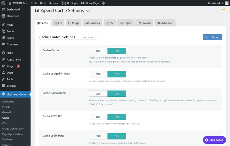230x146 pixels.
Task: Click the Pages icon in sidebar
Action: (3, 38)
